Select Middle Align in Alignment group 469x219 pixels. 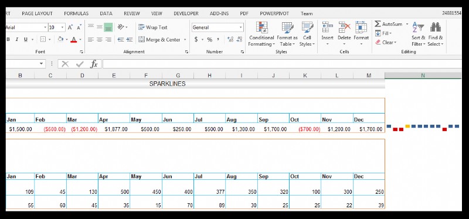tap(100, 27)
